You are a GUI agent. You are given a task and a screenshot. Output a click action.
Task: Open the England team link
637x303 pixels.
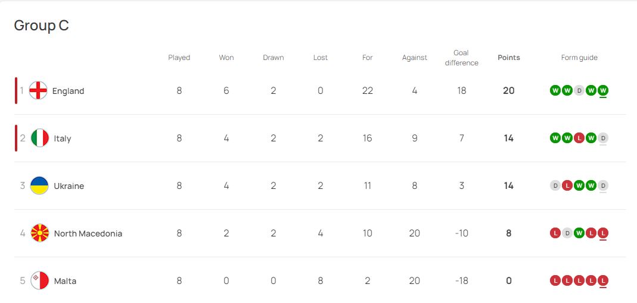point(69,91)
